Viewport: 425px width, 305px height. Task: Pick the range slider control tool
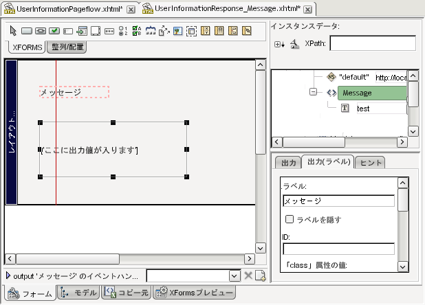coord(151,31)
